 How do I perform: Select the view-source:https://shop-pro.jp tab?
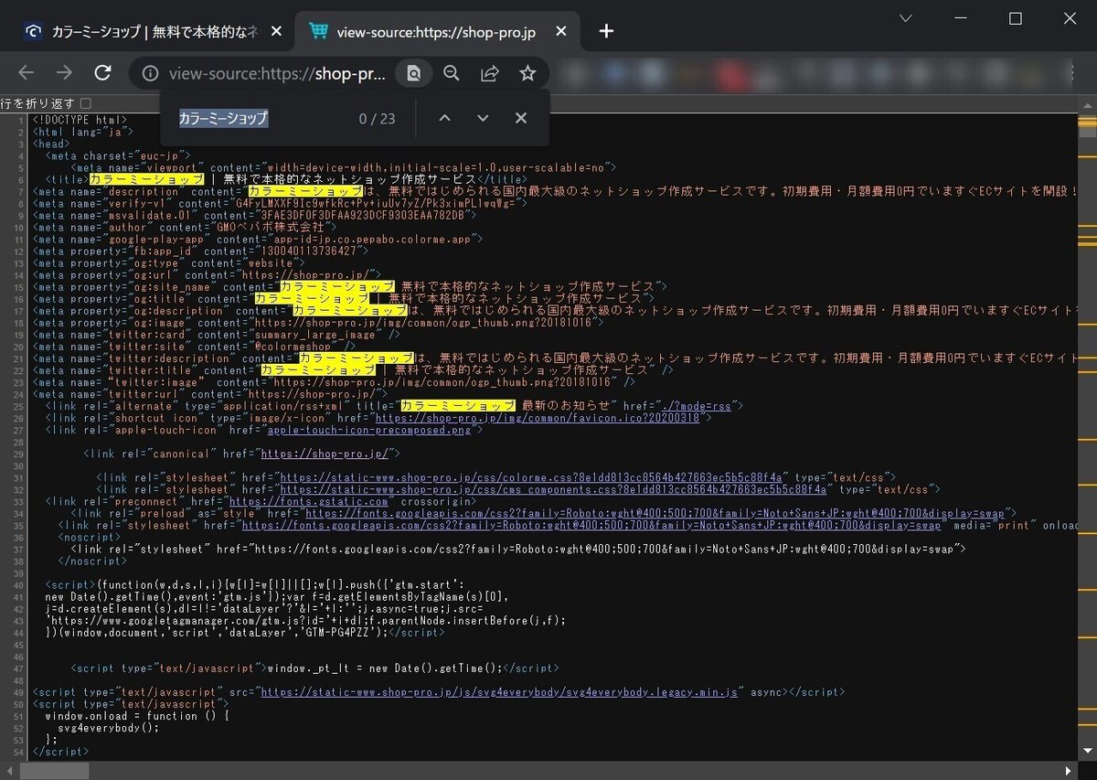point(439,31)
